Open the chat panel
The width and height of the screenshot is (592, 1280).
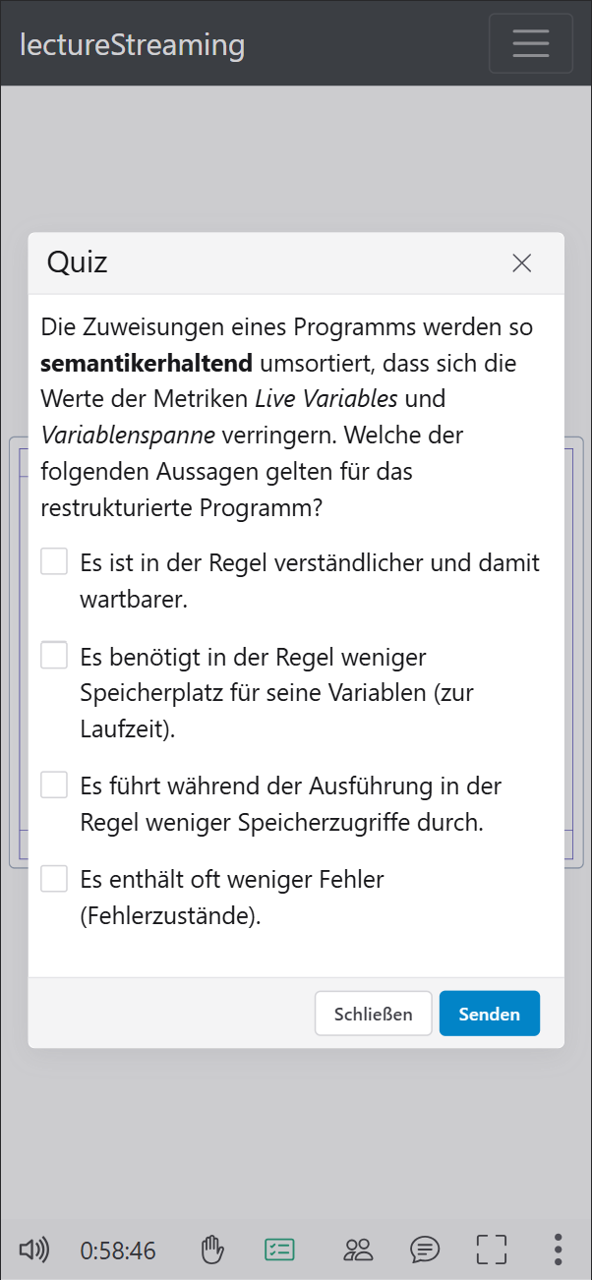point(424,1250)
